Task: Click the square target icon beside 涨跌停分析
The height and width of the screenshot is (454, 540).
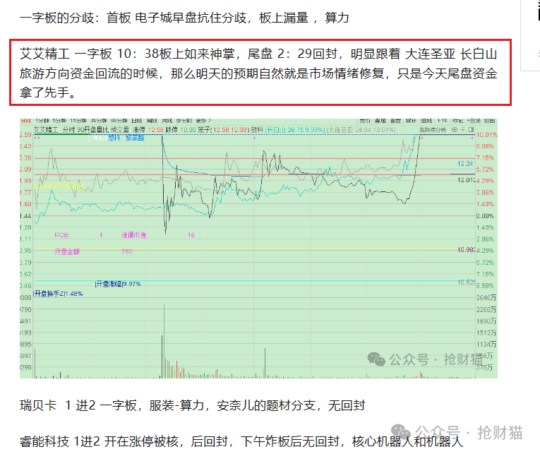Action: click(x=455, y=130)
